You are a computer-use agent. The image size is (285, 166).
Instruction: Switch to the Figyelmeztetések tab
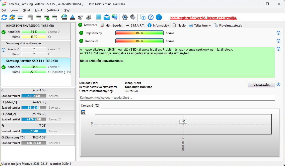pyautogui.click(x=228, y=25)
